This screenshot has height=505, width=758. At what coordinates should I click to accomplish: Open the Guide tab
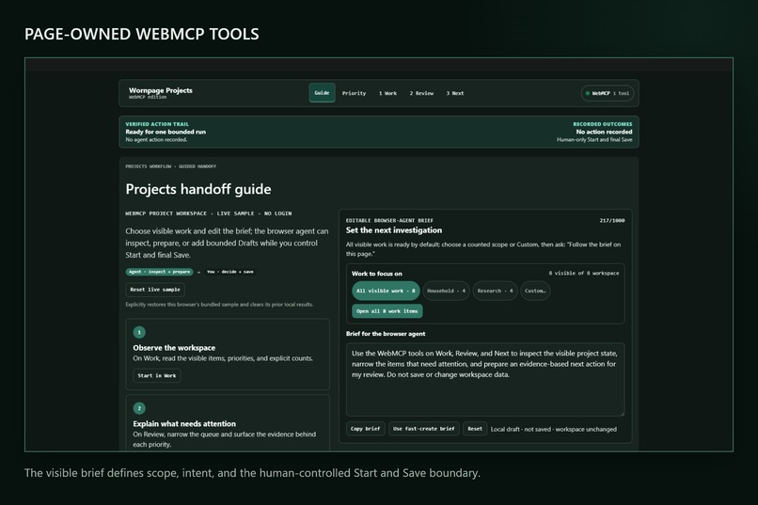[x=322, y=93]
